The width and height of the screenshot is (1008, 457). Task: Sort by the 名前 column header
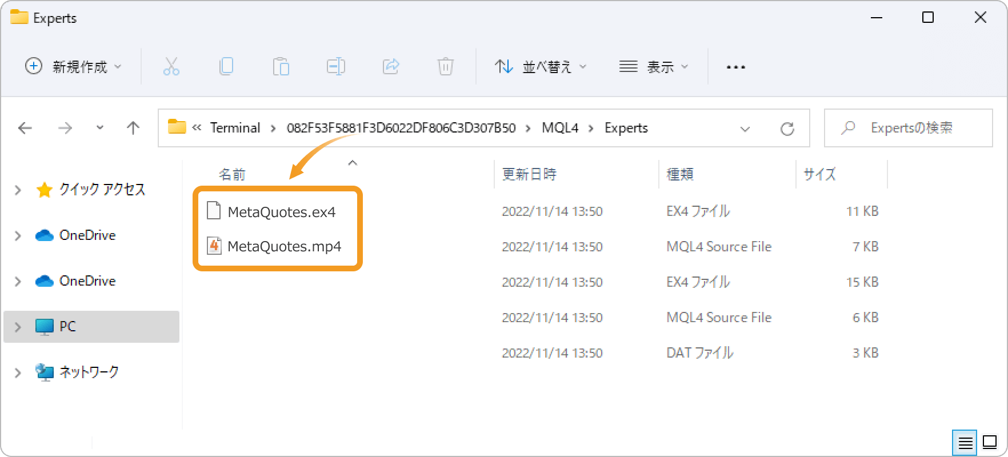click(232, 174)
